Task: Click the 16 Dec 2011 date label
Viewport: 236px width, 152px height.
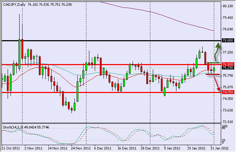Action: [127, 148]
